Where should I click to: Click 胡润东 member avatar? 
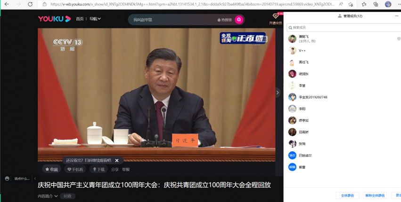point(292,74)
